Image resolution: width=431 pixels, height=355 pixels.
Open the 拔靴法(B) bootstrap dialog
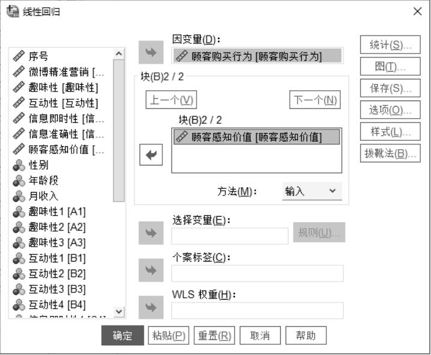(x=390, y=153)
